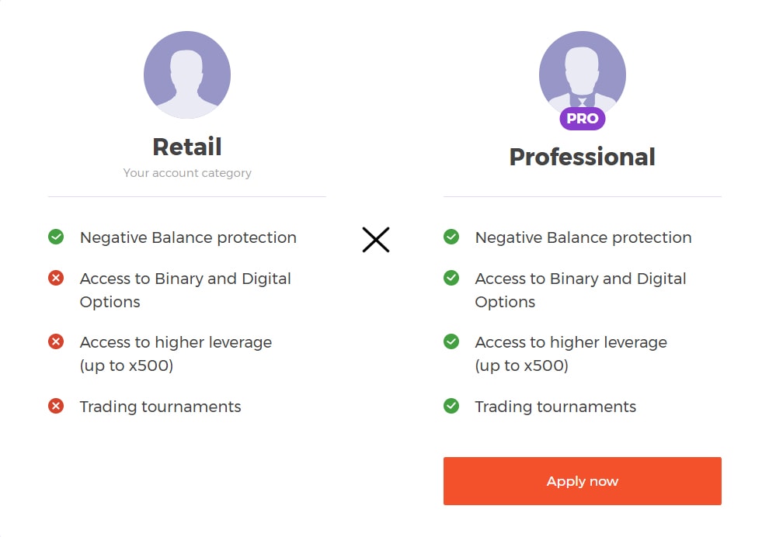Click Retail's red higher leverage cross icon
769x537 pixels.
(56, 341)
